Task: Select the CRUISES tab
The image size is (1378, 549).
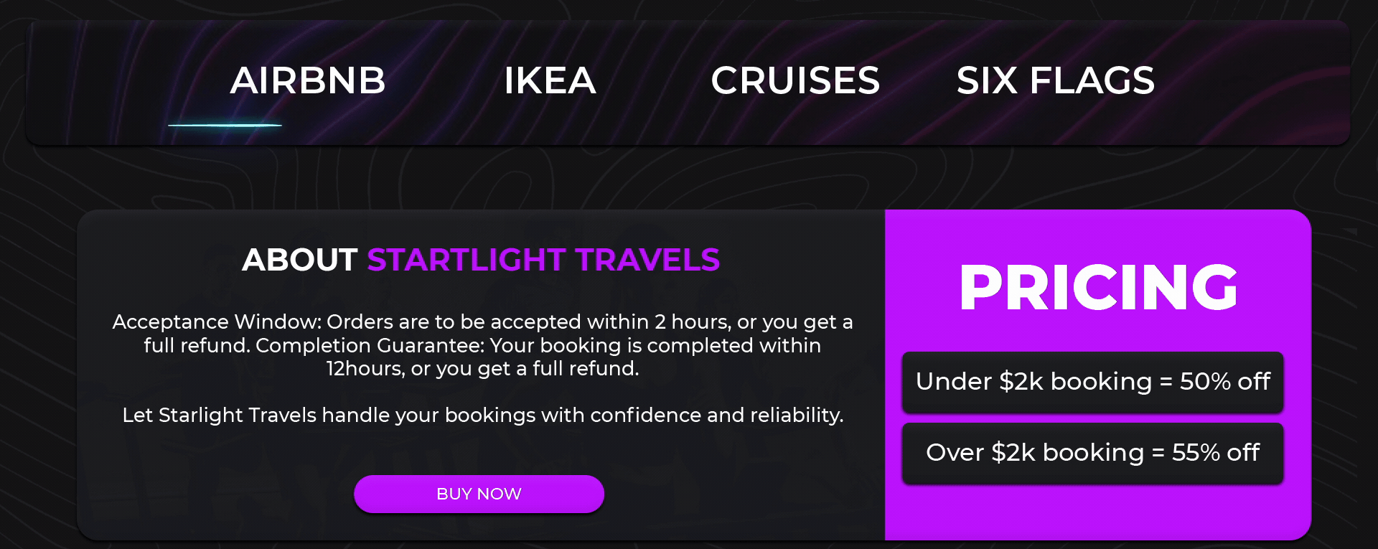Action: pyautogui.click(x=795, y=80)
